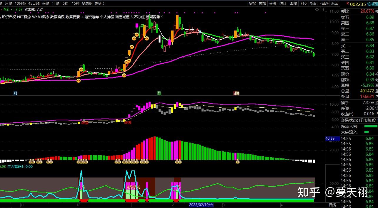
Task: Click the 现价 6.84 value
Action: (x=370, y=74)
